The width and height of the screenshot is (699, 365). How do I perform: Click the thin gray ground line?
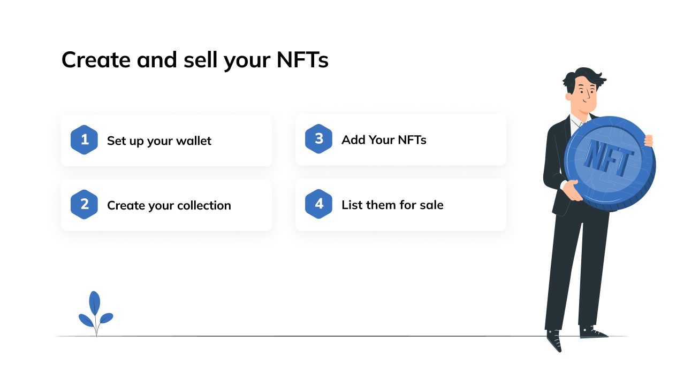click(x=341, y=336)
